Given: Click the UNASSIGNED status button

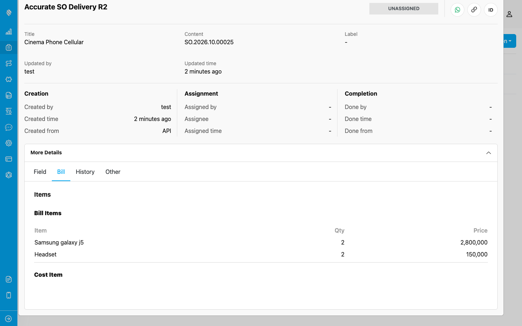Looking at the screenshot, I should tap(404, 9).
